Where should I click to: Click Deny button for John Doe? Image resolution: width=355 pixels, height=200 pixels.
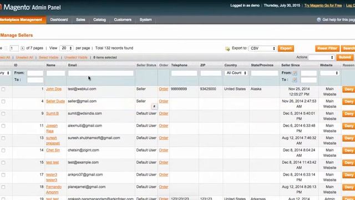coord(348,89)
